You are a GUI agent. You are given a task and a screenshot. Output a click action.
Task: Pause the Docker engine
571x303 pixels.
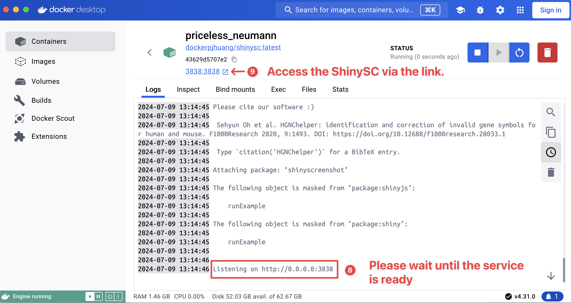point(98,296)
